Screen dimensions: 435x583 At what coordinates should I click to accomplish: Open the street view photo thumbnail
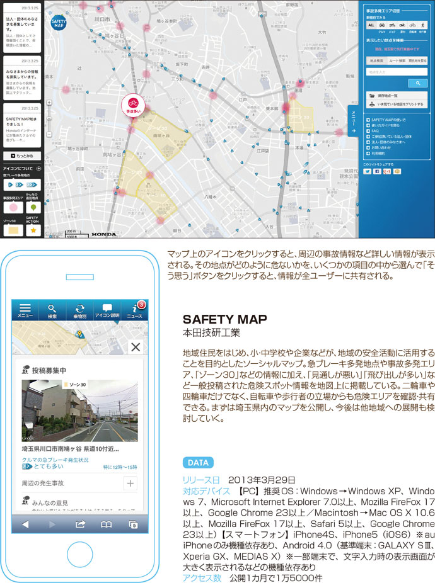pos(79,410)
